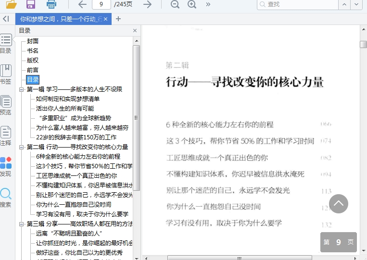
Task: Close the 你和梦想之间 document tab
Action: 105,19
